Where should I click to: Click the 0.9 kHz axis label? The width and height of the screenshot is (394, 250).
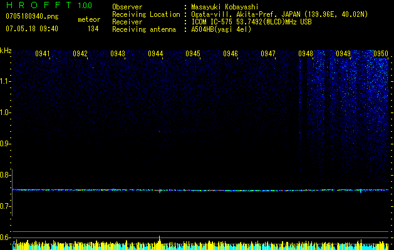click(5, 144)
